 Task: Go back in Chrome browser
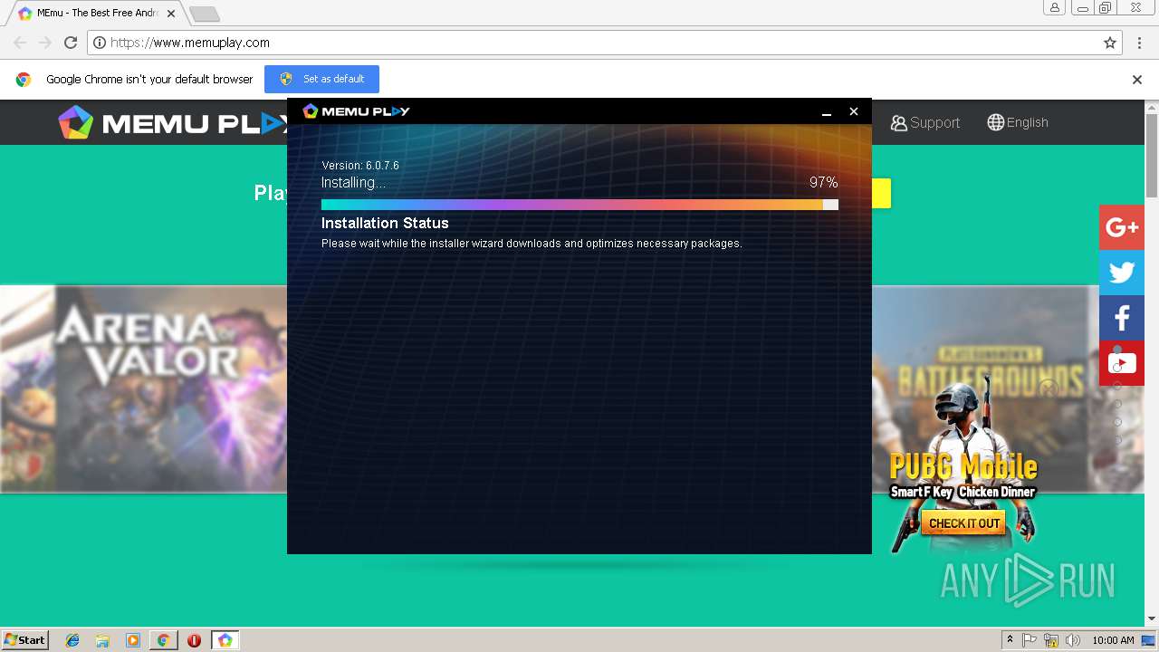tap(20, 43)
